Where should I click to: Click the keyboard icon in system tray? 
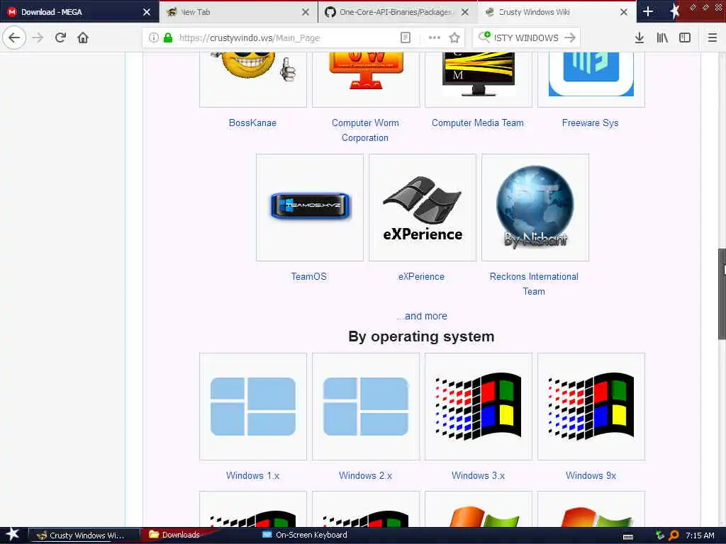click(x=628, y=537)
